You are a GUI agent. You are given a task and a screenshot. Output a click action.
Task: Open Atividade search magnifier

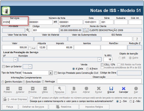coord(28,30)
